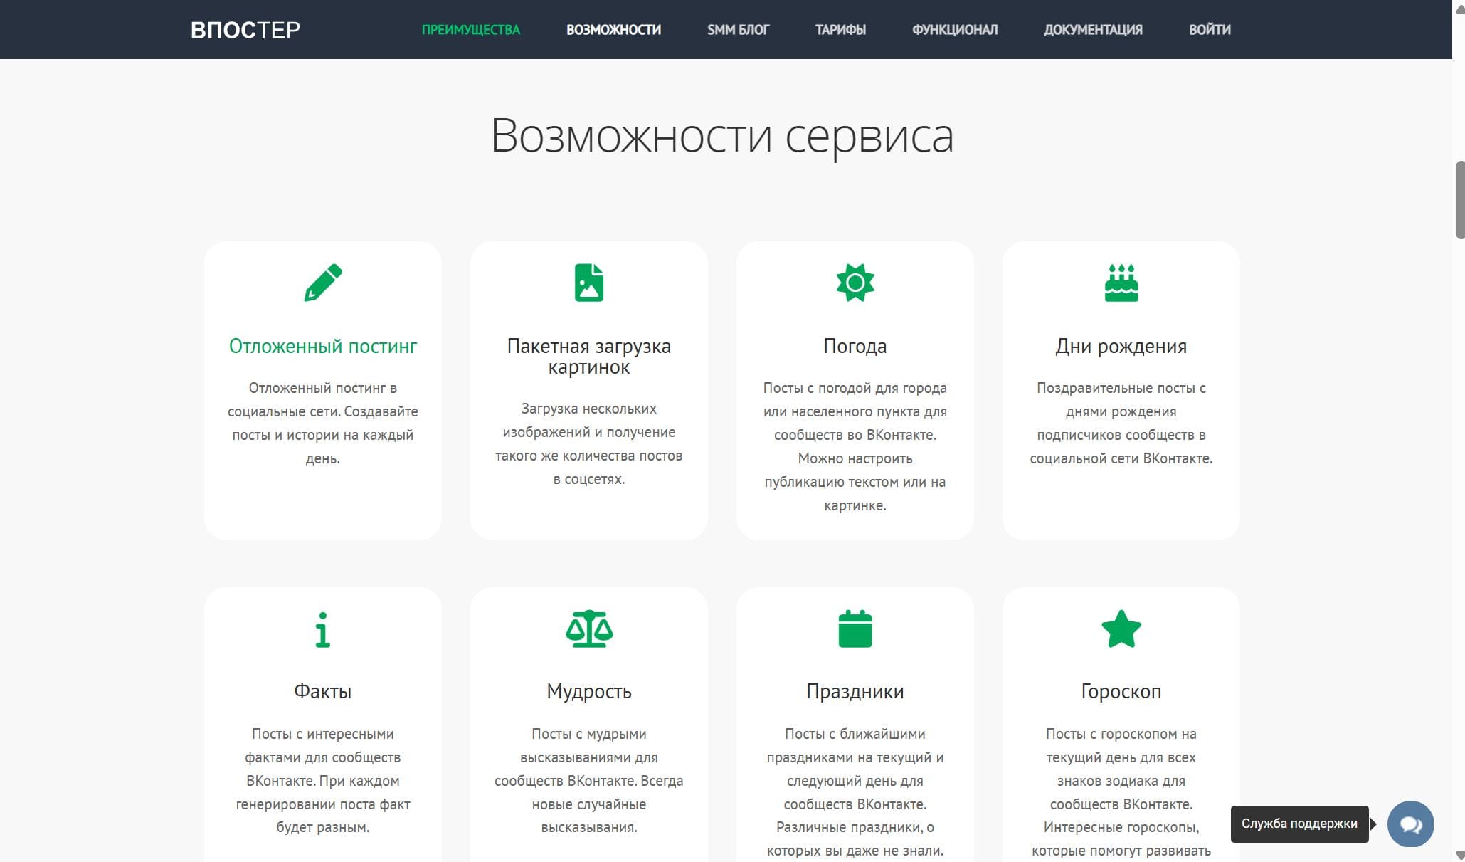The width and height of the screenshot is (1465, 862).
Task: Click the calendar icon above Праздники
Action: point(855,629)
